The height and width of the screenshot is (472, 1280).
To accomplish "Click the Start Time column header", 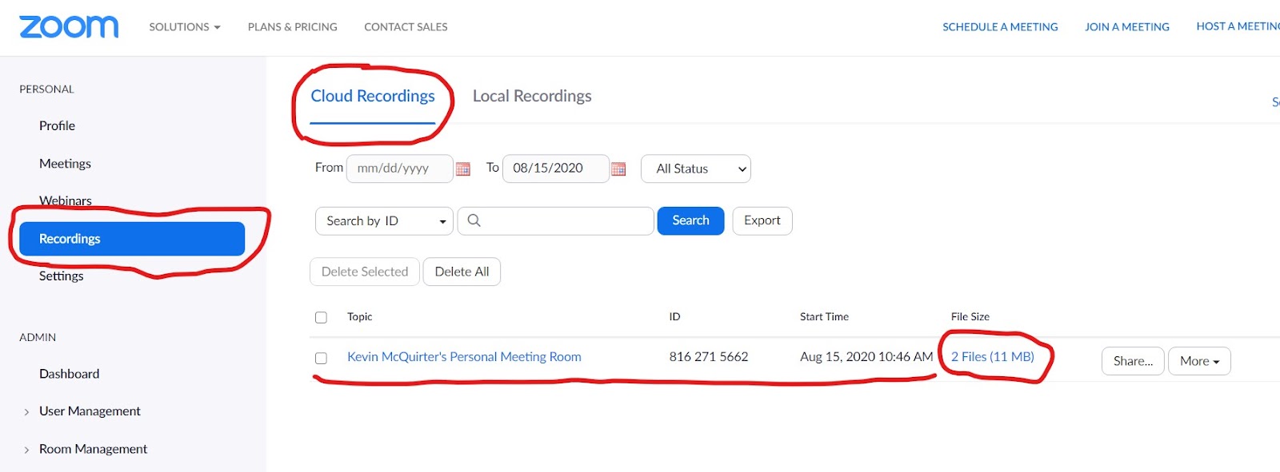I will (824, 317).
